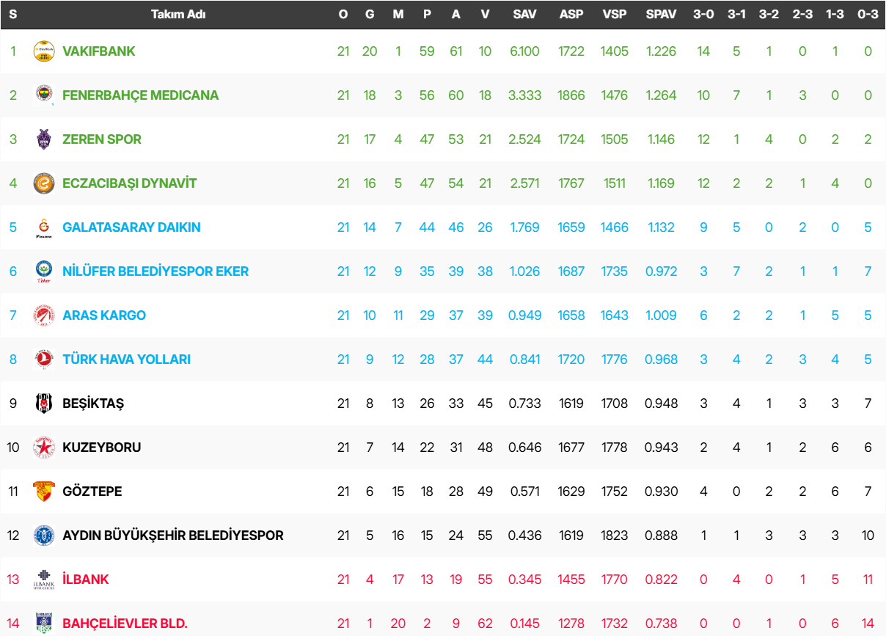Select Nilüfer's SPAV value 0.972

click(x=661, y=271)
